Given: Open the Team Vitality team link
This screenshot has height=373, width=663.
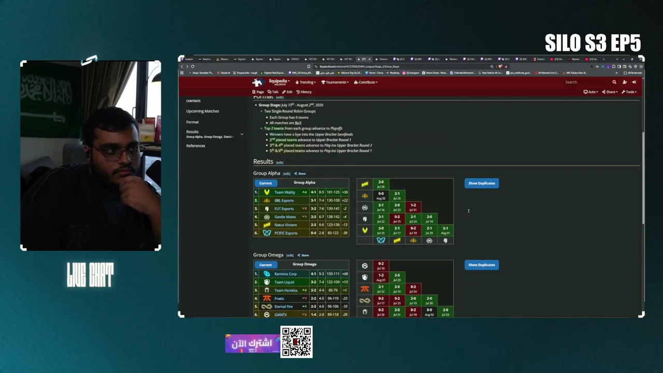Looking at the screenshot, I should pos(285,192).
